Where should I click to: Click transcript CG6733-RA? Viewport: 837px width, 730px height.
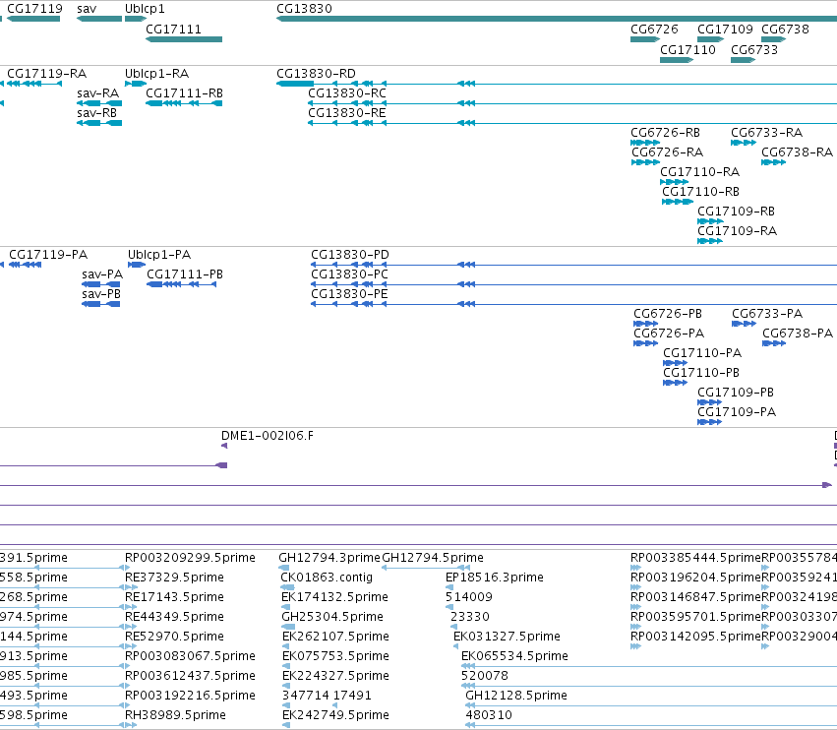pos(766,133)
